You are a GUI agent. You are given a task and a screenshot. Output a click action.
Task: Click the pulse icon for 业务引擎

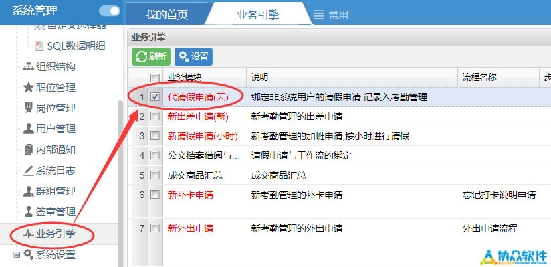point(29,234)
